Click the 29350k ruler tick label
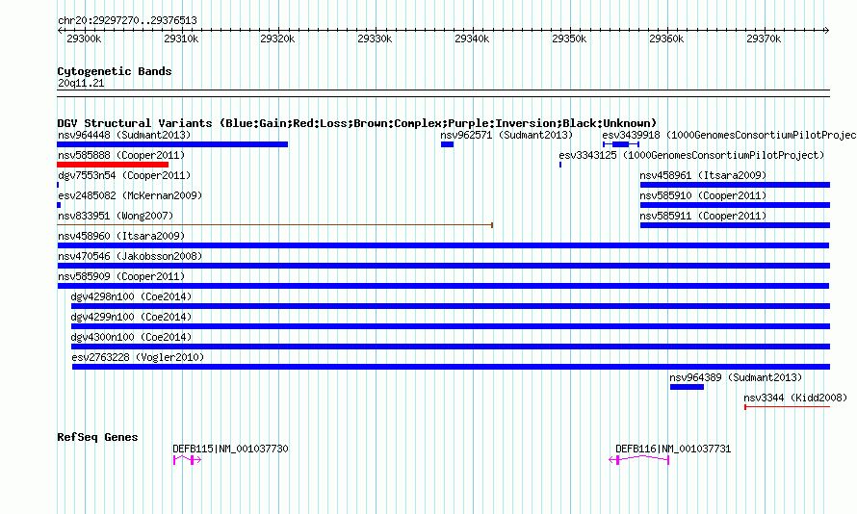 coord(569,39)
